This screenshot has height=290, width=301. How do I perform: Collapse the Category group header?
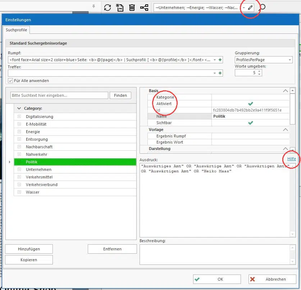tap(19, 108)
